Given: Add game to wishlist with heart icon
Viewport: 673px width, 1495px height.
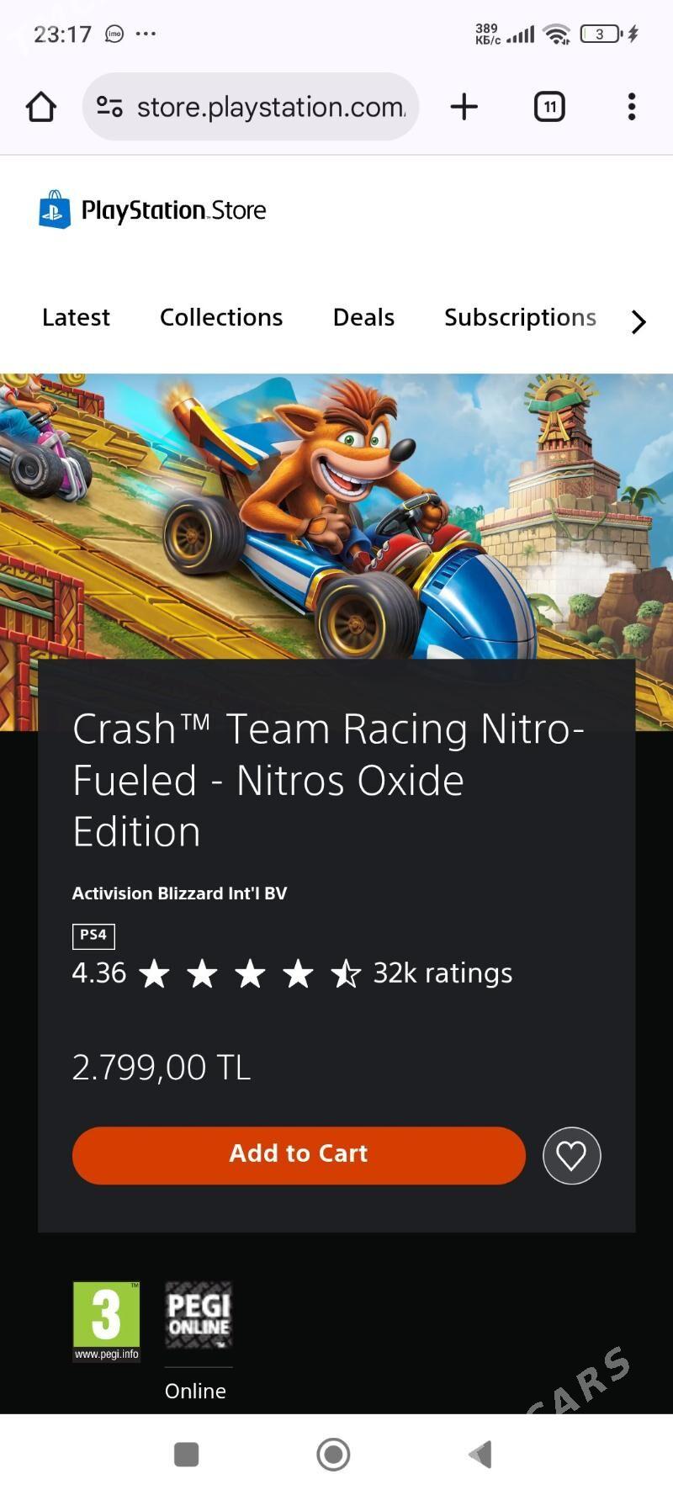Looking at the screenshot, I should 571,1155.
